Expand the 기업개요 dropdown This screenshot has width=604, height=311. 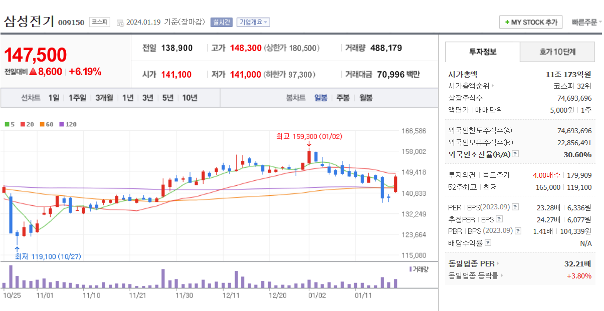253,22
